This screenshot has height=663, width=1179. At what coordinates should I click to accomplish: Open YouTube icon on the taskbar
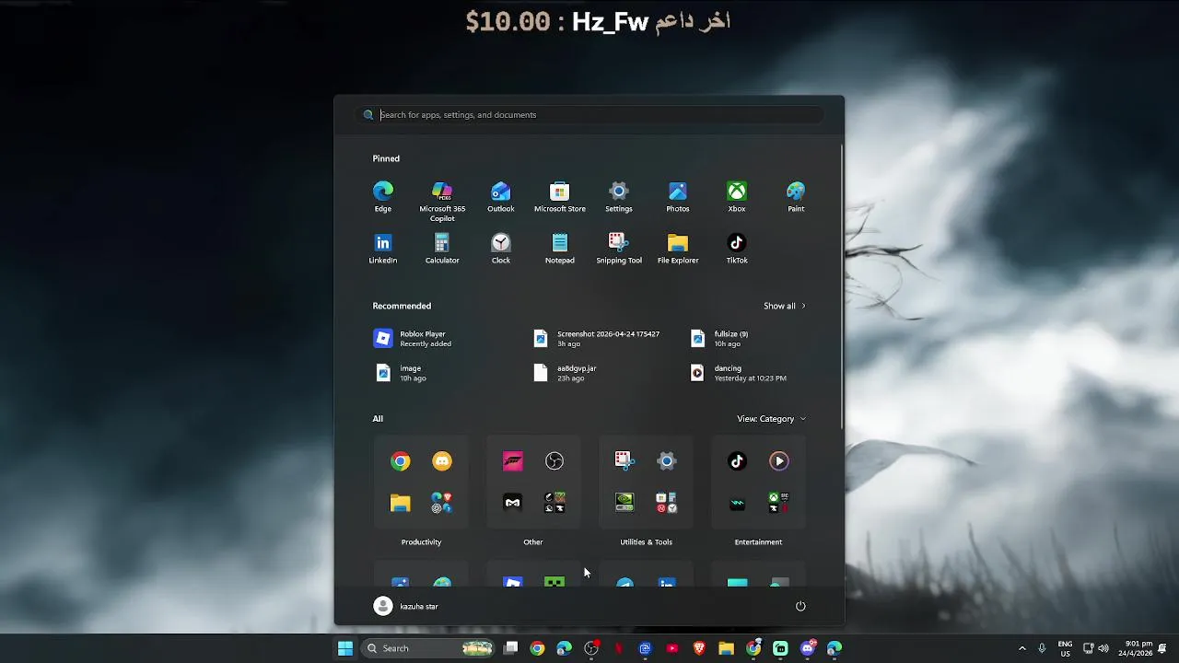click(672, 648)
